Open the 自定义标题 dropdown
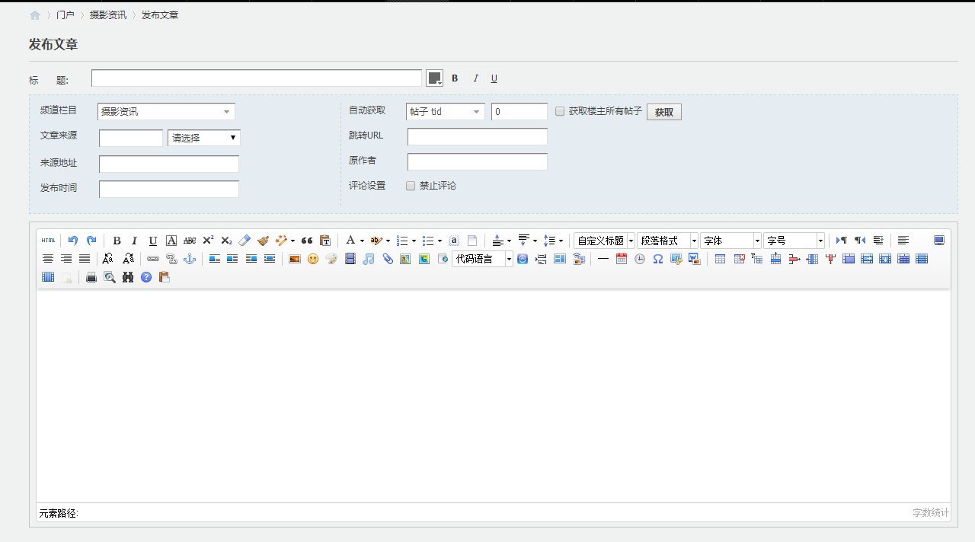The image size is (975, 542). pos(604,241)
